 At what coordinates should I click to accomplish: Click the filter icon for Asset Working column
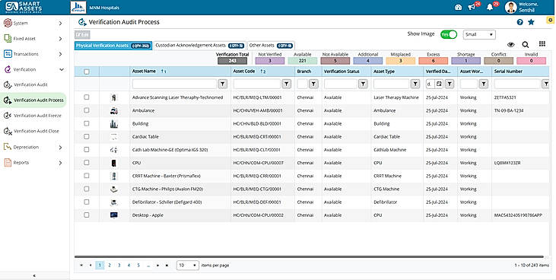point(483,84)
